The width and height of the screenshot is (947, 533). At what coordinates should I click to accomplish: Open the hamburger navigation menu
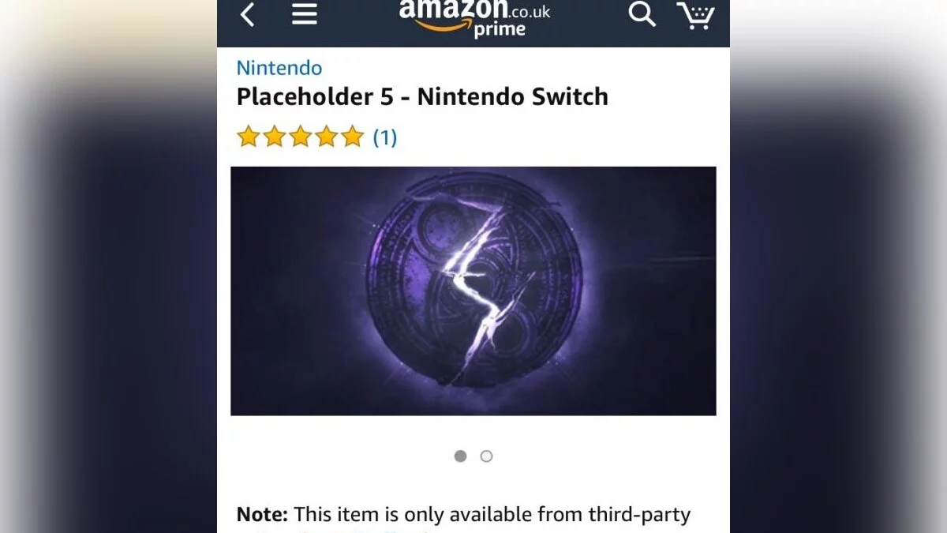point(305,14)
